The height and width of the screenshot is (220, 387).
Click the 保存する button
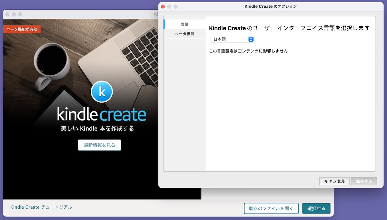pos(364,181)
